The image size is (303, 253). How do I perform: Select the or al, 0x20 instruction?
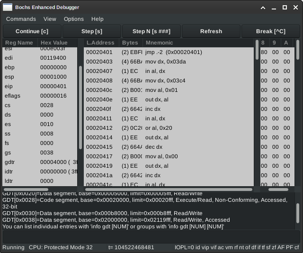pos(169,128)
